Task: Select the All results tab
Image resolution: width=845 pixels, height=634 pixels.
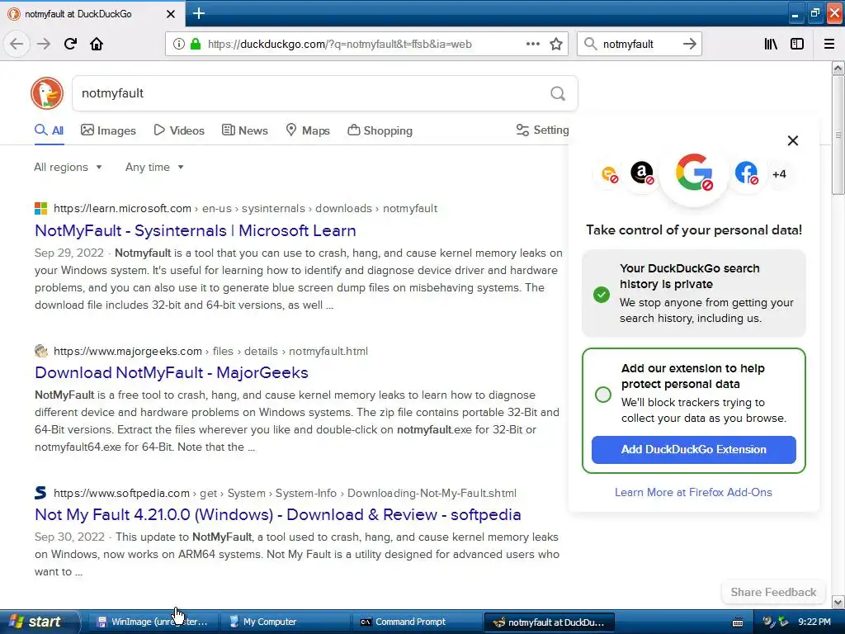Action: pyautogui.click(x=49, y=130)
